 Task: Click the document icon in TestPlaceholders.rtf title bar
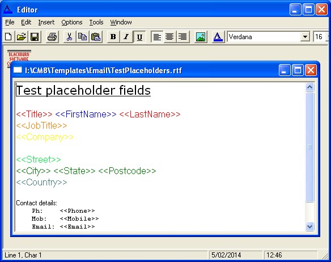tap(18, 70)
